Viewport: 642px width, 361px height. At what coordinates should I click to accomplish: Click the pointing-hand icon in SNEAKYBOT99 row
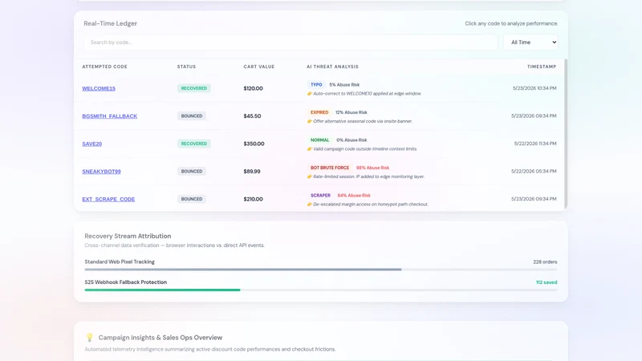tap(310, 176)
